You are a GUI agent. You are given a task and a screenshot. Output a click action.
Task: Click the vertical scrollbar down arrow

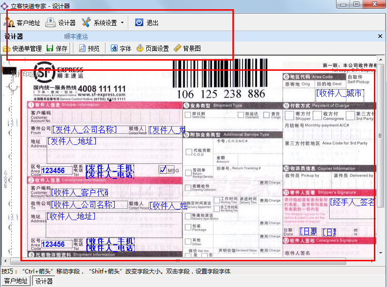point(380,253)
